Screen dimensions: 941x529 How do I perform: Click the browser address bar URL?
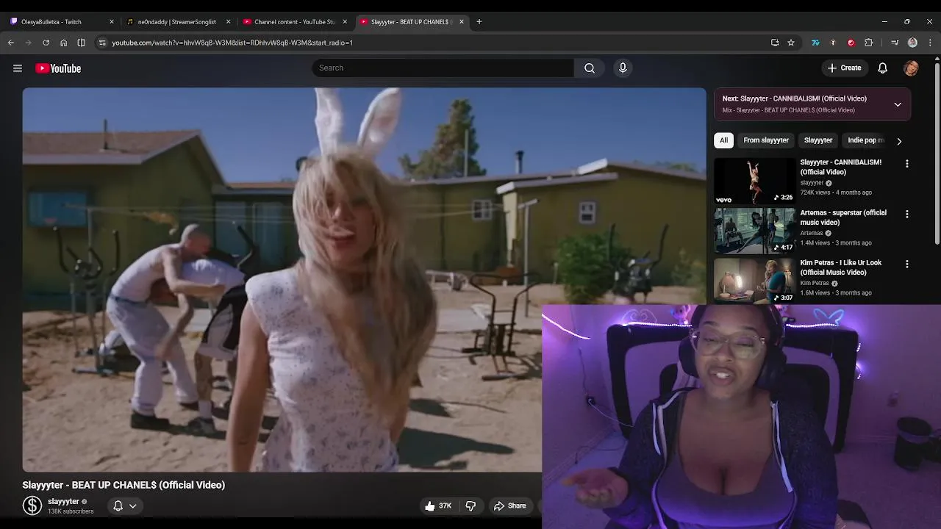[x=232, y=43]
